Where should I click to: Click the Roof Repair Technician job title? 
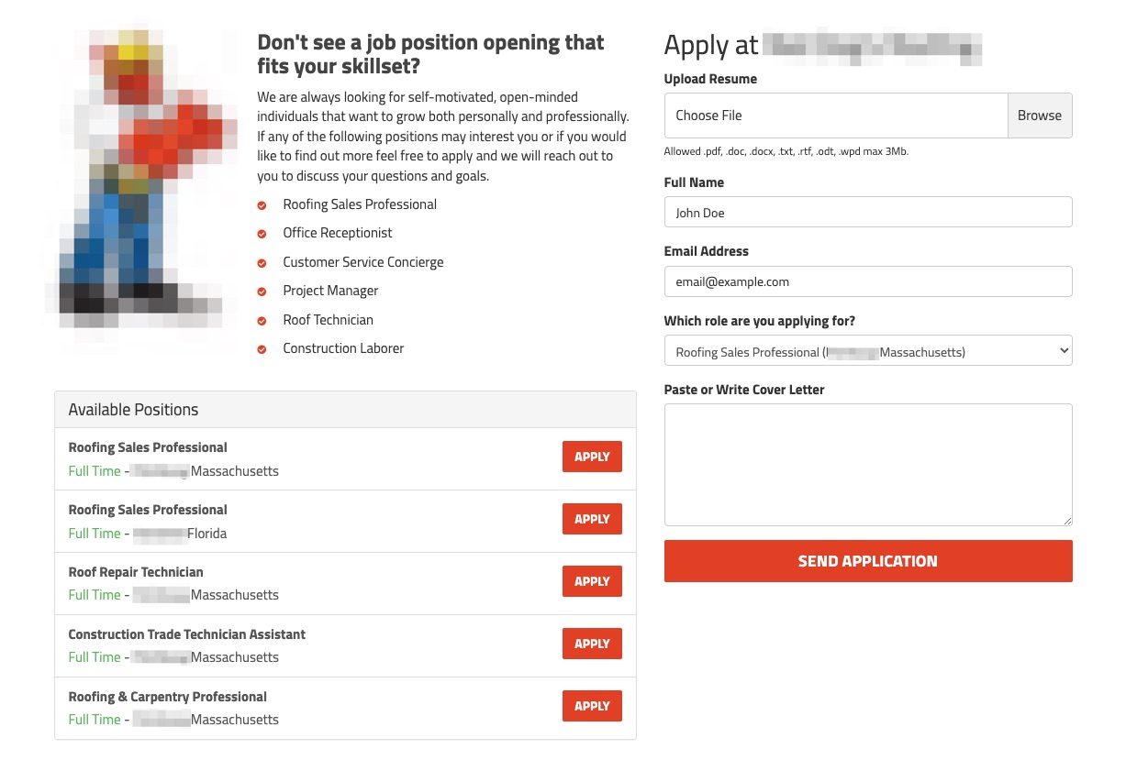point(136,572)
